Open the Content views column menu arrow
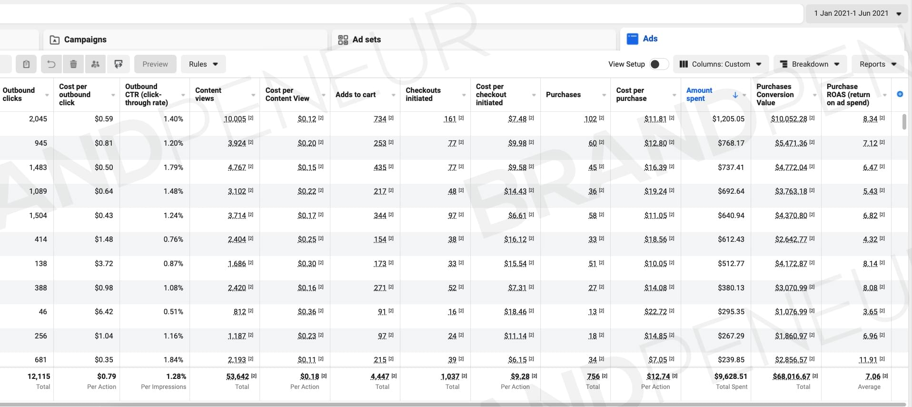Viewport: 912px width, 407px height. tap(253, 95)
